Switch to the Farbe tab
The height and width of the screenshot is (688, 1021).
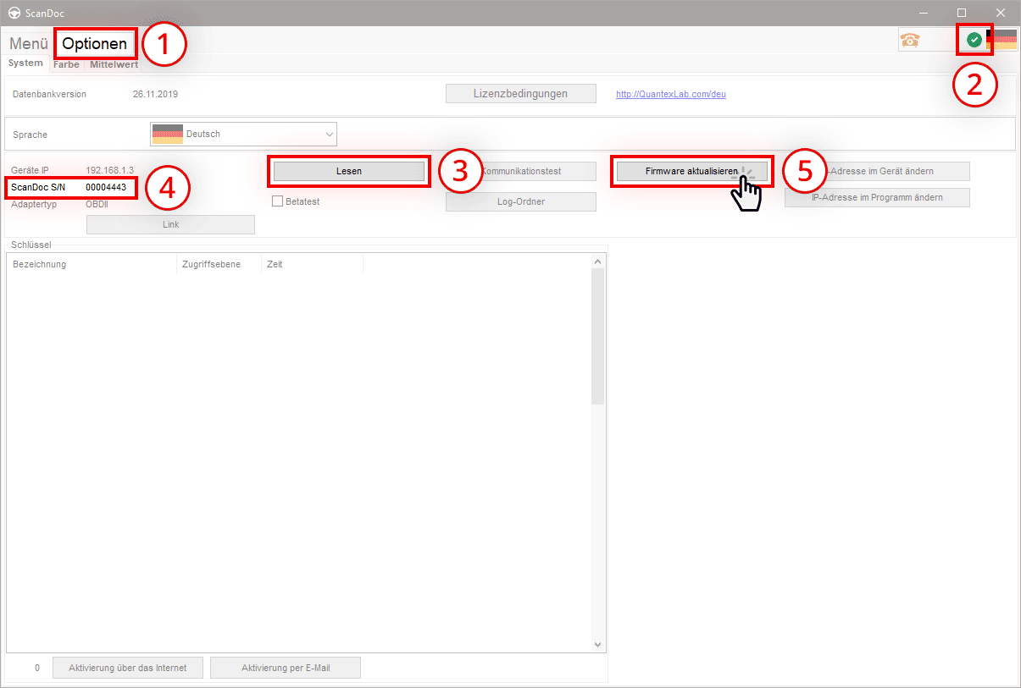pos(66,63)
